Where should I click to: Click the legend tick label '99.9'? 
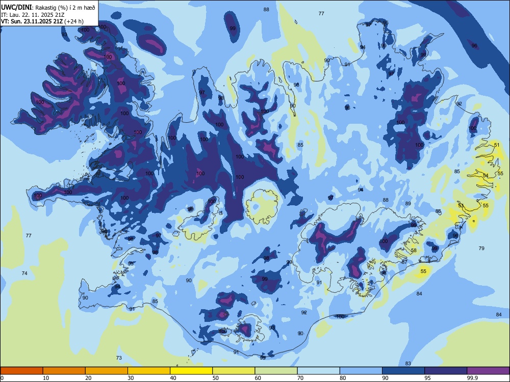coord(472,378)
